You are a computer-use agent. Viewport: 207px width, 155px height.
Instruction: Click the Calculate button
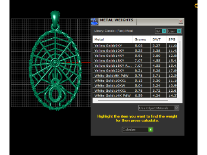(137, 130)
